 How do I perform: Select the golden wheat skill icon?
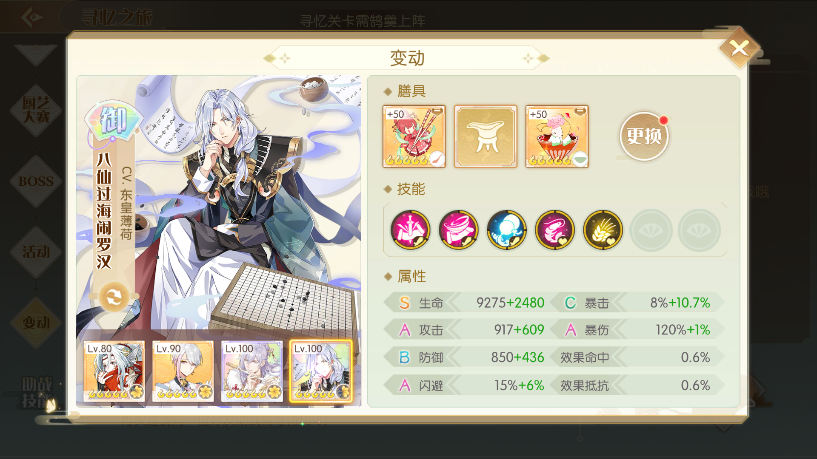[603, 230]
